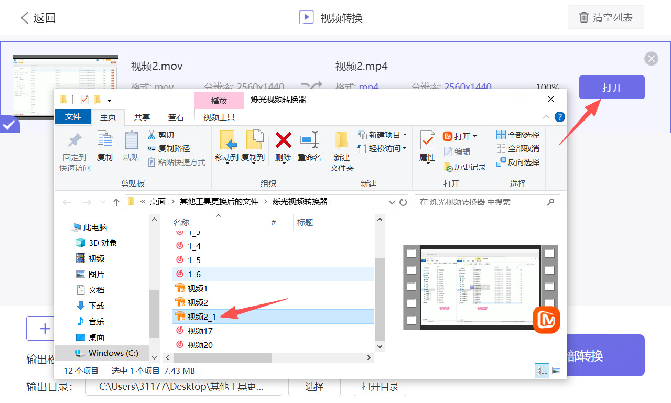671x403 pixels.
Task: Click Select none (全部取消)
Action: click(x=518, y=148)
